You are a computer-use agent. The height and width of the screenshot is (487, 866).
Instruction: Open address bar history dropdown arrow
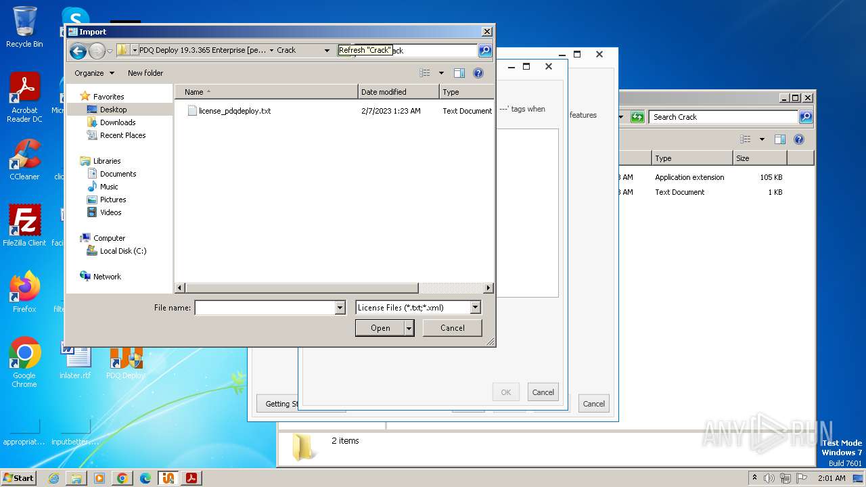[x=327, y=50]
